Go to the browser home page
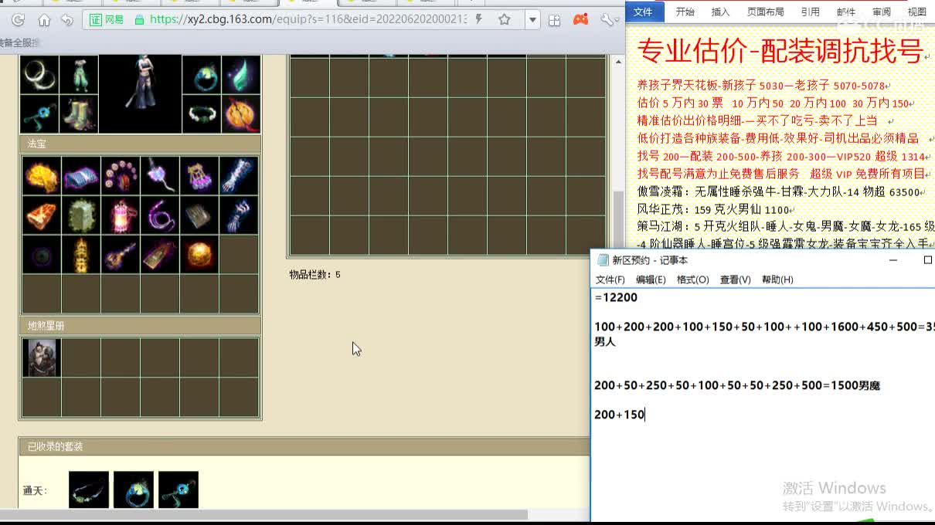The width and height of the screenshot is (935, 525). [44, 20]
